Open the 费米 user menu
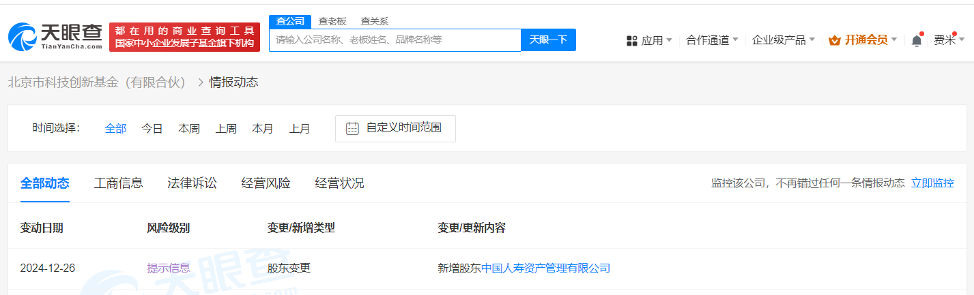 point(949,40)
